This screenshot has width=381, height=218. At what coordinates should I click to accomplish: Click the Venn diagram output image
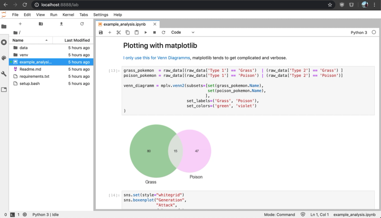pos(170,154)
